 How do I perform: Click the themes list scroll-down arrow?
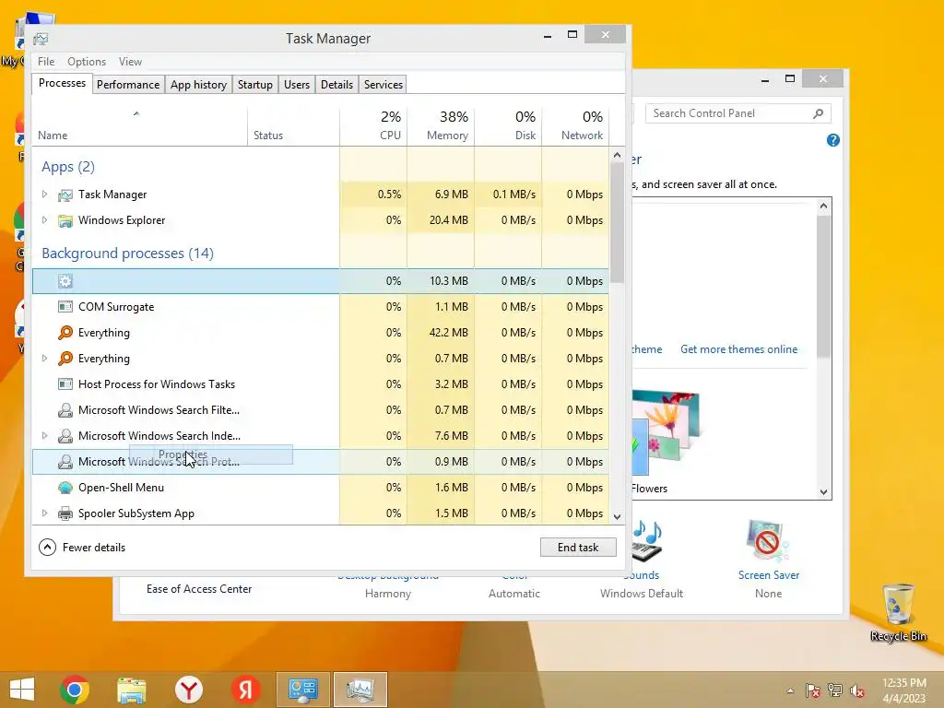click(823, 492)
